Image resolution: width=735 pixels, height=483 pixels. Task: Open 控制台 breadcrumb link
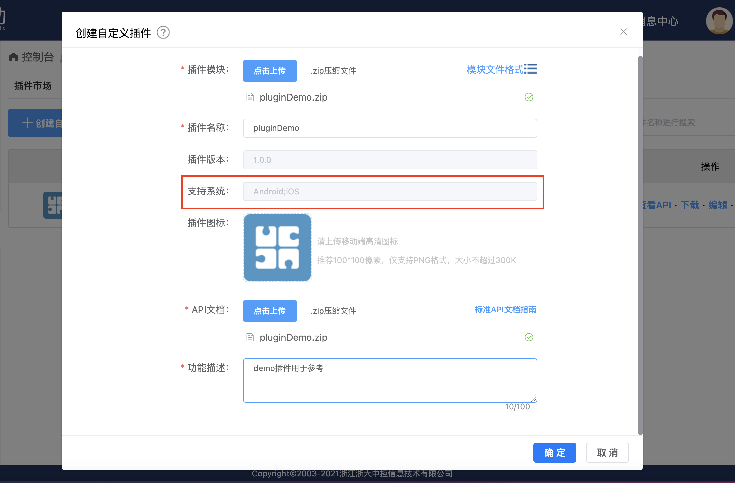tap(38, 57)
